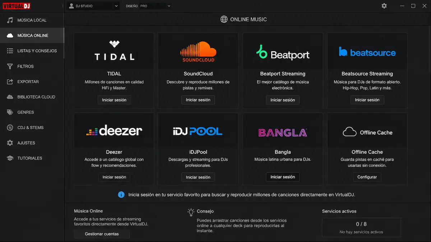
Task: Click the graduation cap icon beside Tutoriales
Action: click(x=10, y=158)
